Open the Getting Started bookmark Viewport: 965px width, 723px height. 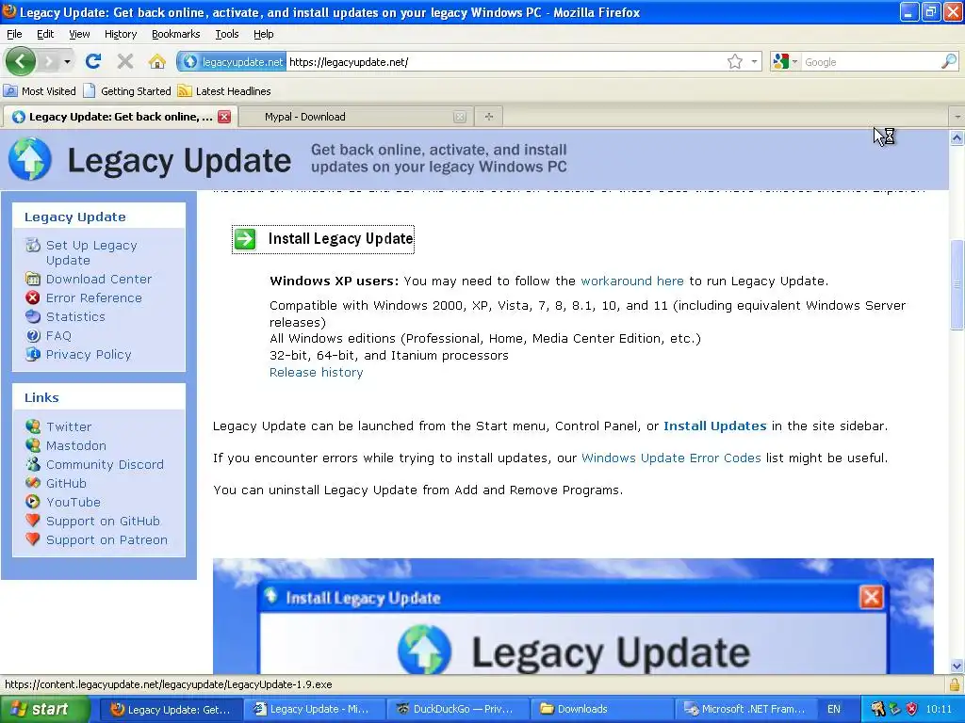click(x=127, y=91)
